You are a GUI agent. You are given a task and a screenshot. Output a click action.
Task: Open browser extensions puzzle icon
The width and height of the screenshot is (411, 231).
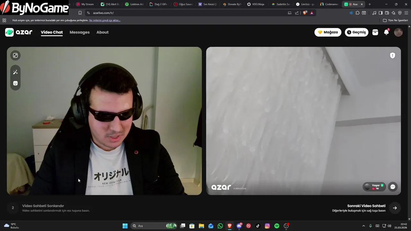pyautogui.click(x=357, y=13)
